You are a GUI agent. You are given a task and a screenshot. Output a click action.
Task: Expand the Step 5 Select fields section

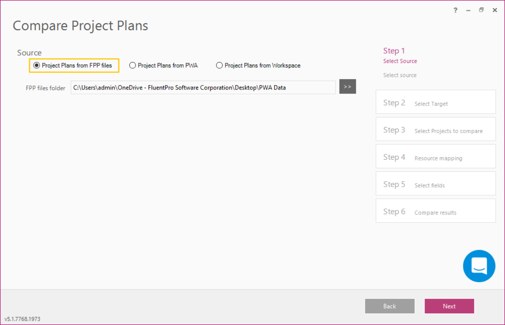tap(436, 183)
